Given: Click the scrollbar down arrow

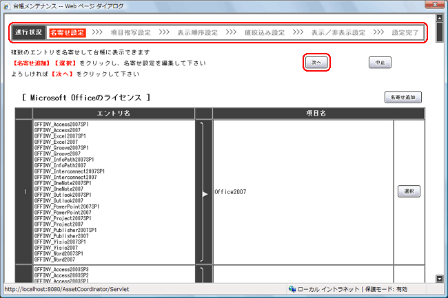Looking at the screenshot, I should 440,279.
